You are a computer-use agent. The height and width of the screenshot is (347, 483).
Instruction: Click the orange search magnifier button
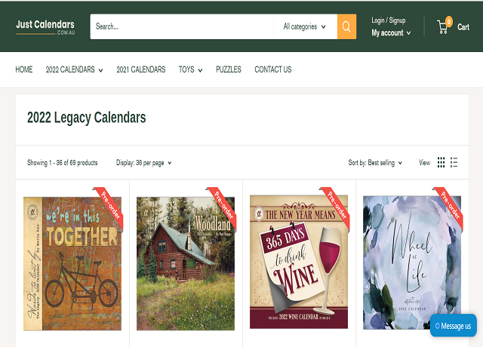click(x=346, y=27)
